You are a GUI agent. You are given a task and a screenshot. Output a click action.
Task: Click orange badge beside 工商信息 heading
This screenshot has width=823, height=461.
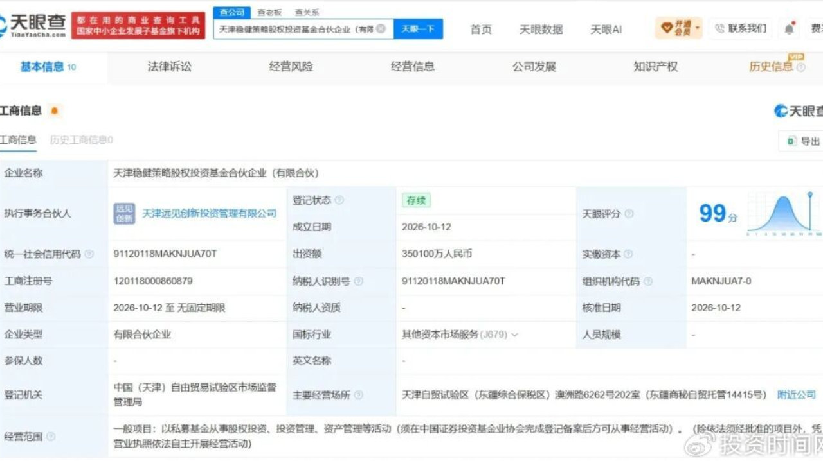54,110
